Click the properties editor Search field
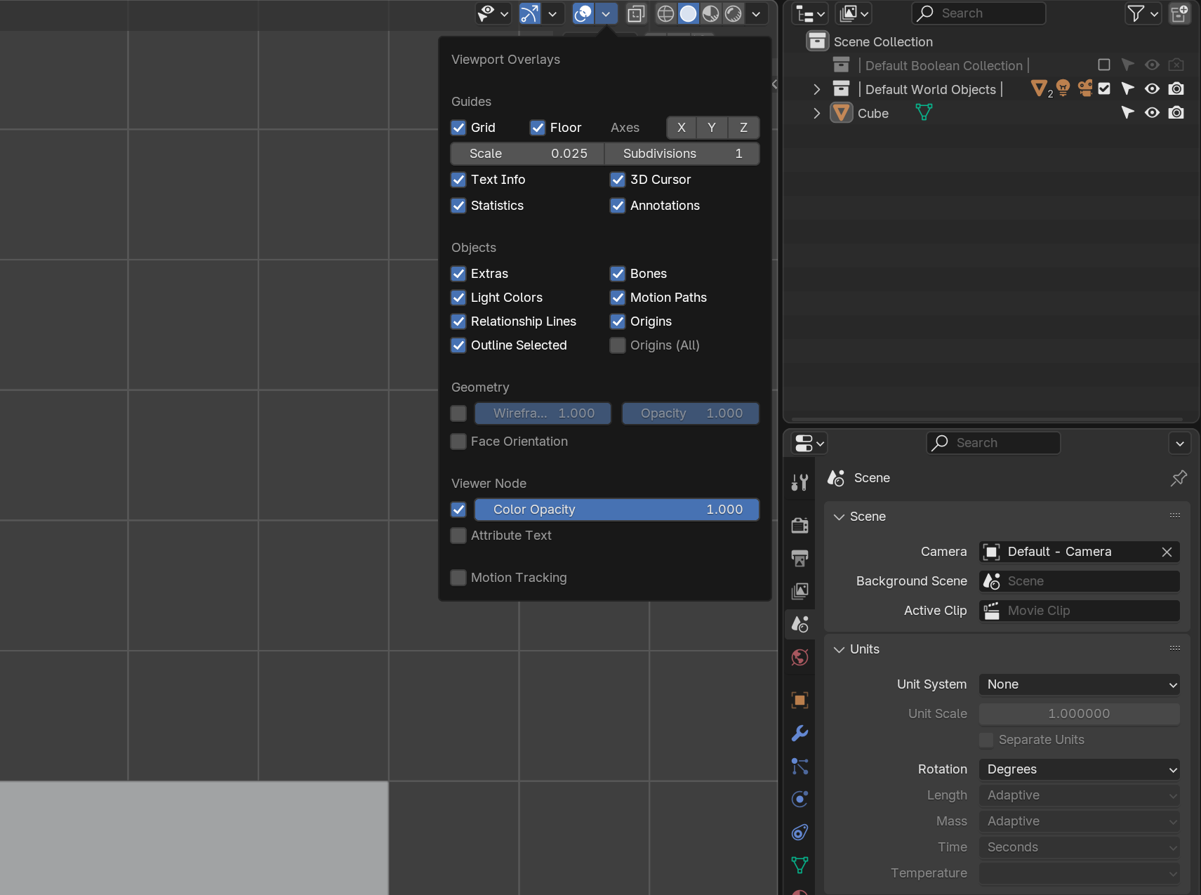The height and width of the screenshot is (895, 1201). tap(993, 443)
